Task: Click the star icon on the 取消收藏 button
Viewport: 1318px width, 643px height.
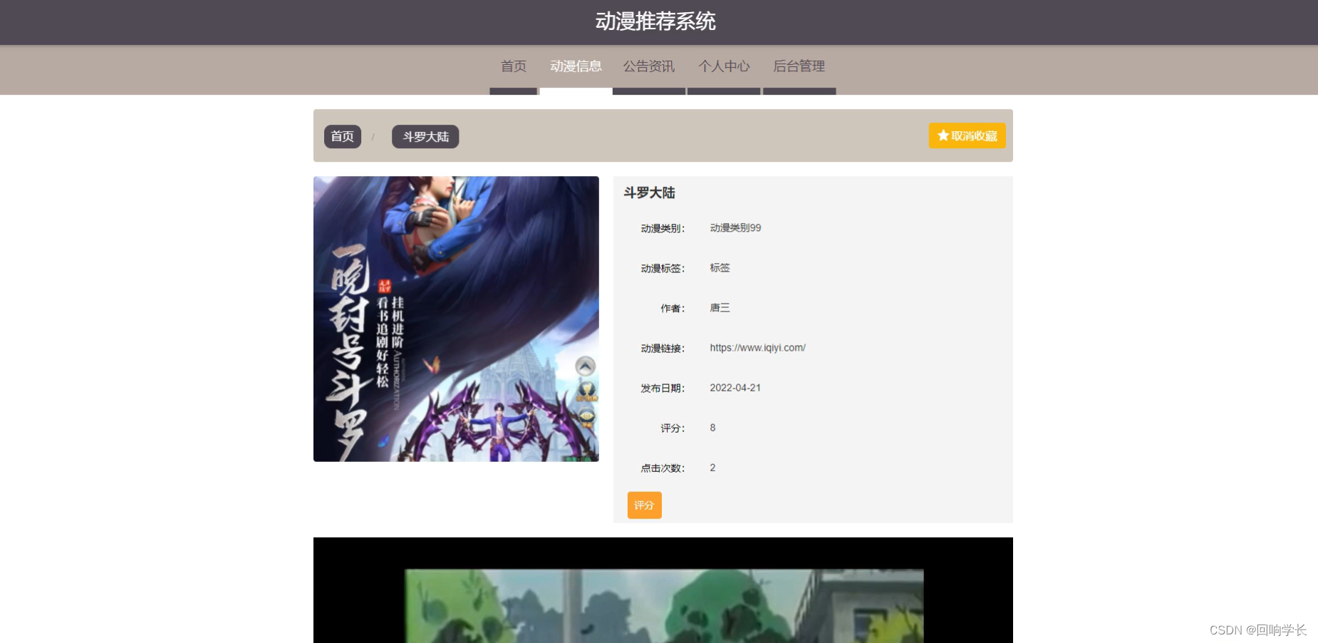Action: tap(943, 135)
